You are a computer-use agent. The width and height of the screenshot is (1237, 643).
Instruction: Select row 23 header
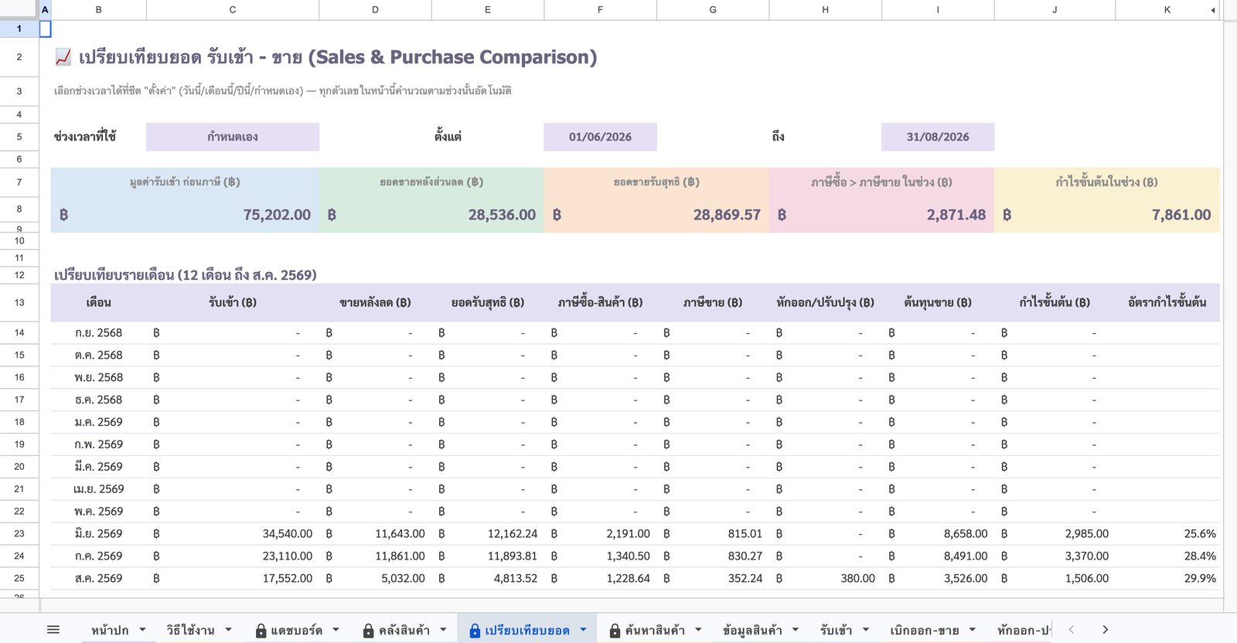(19, 533)
